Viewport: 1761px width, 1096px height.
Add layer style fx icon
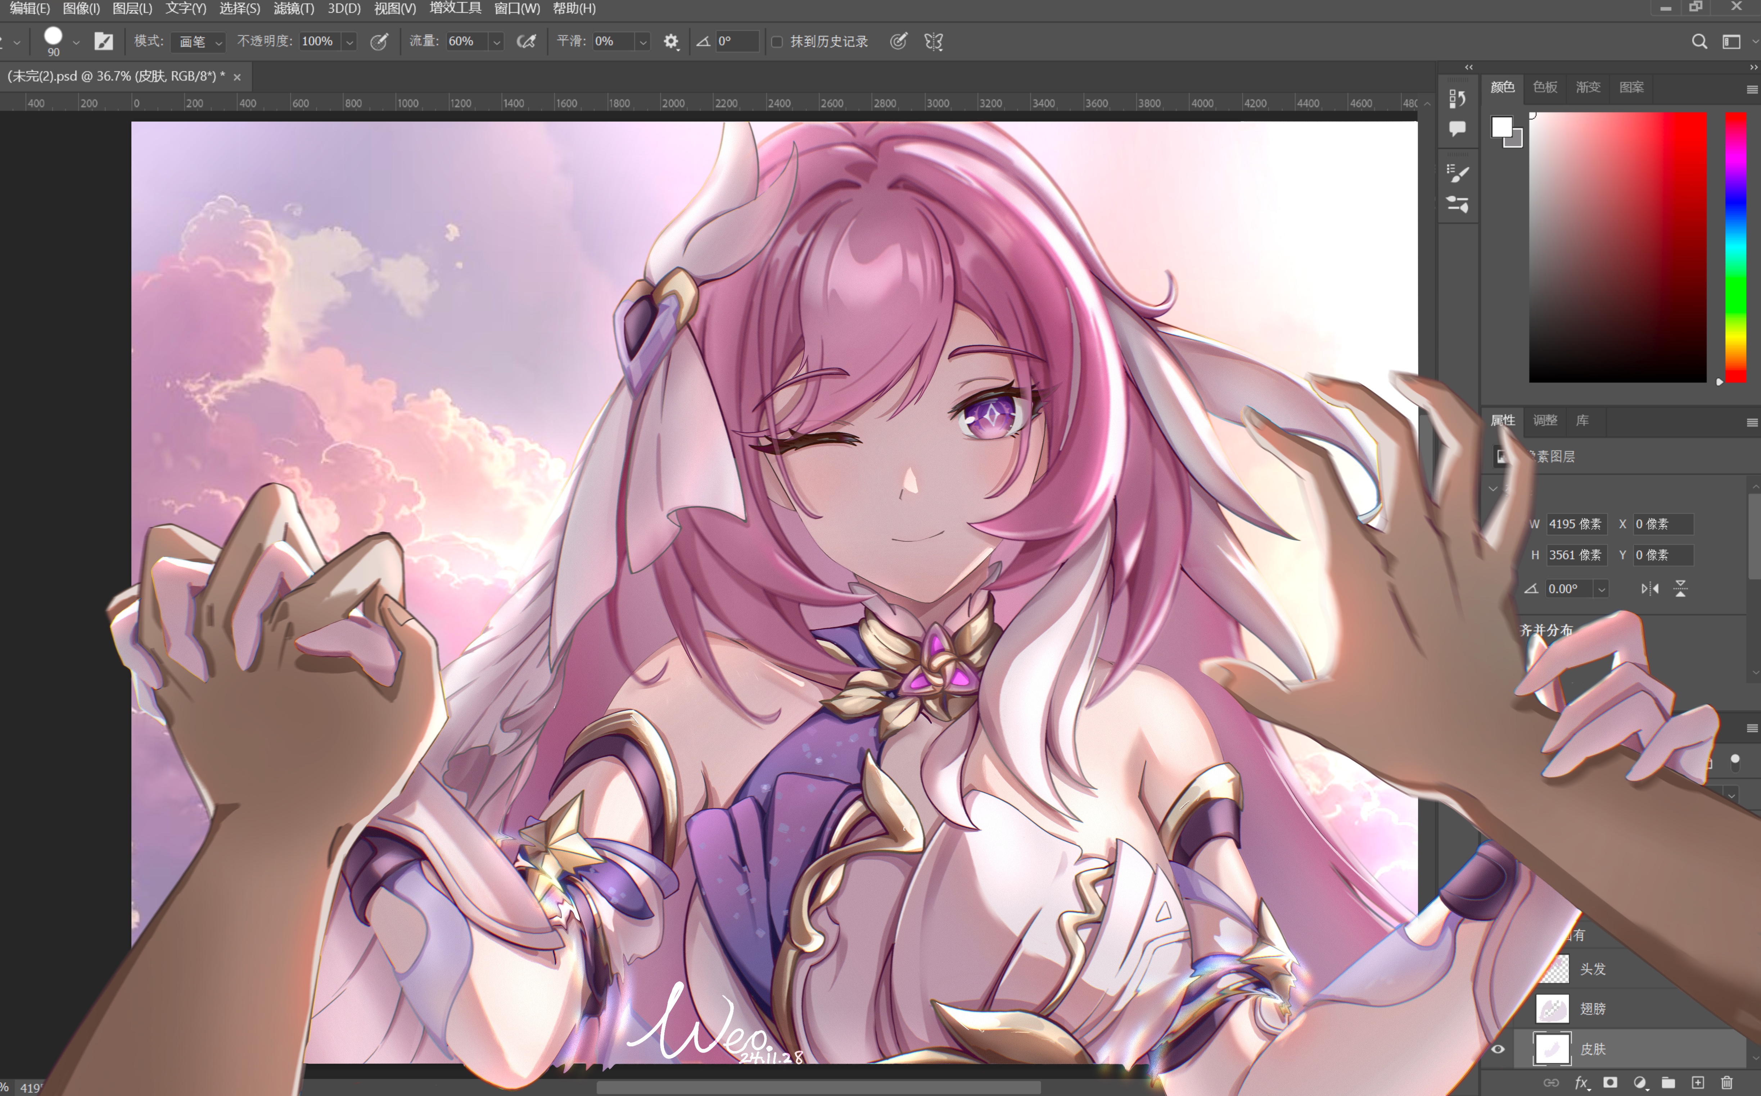(1582, 1082)
